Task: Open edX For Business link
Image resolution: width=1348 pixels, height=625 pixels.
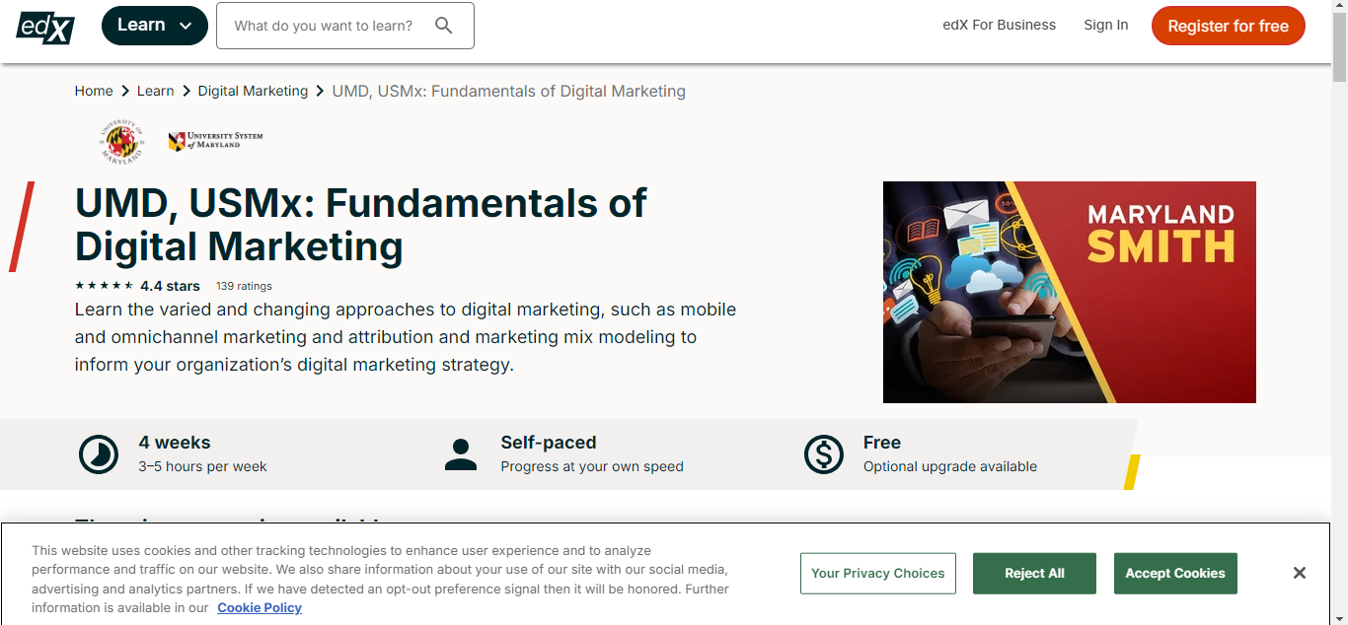Action: (1000, 25)
